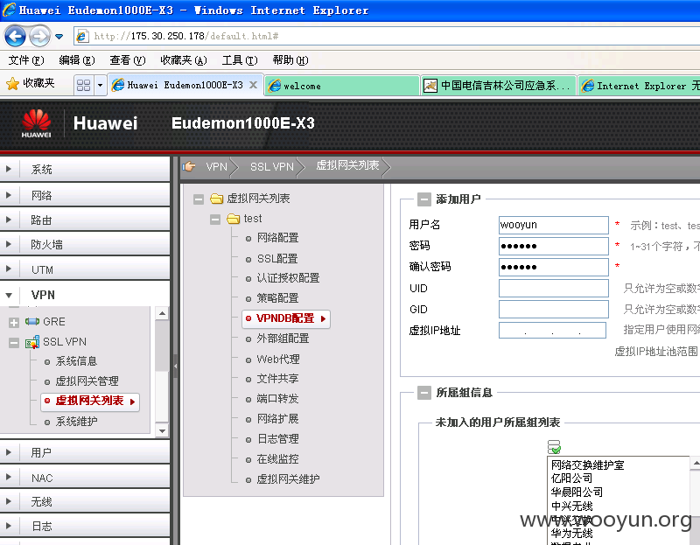This screenshot has height=545, width=700.
Task: Open Web代理 under test
Action: point(278,360)
